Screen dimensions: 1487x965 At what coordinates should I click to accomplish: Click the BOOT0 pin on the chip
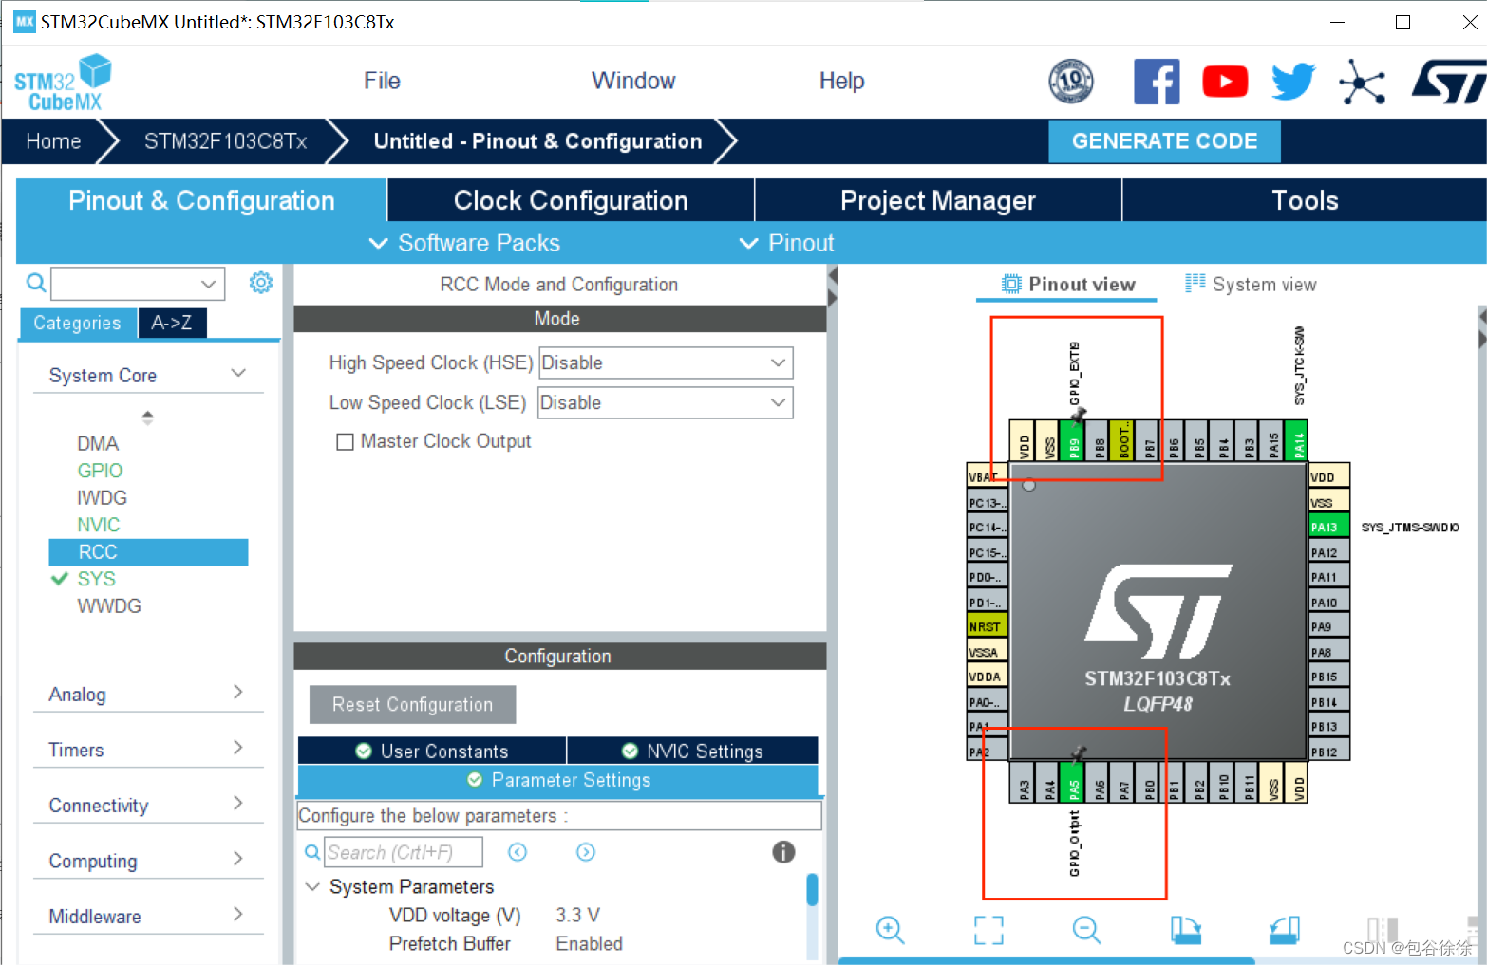[1123, 441]
